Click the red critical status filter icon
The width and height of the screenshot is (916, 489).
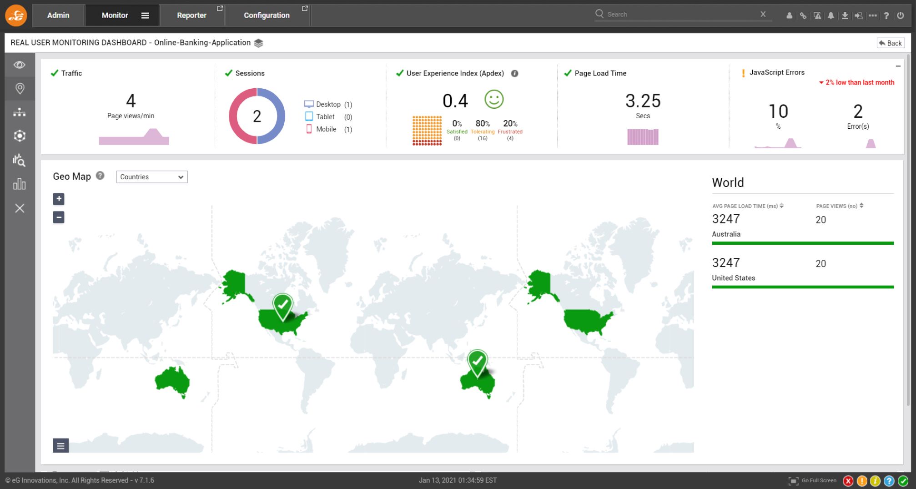tap(848, 481)
